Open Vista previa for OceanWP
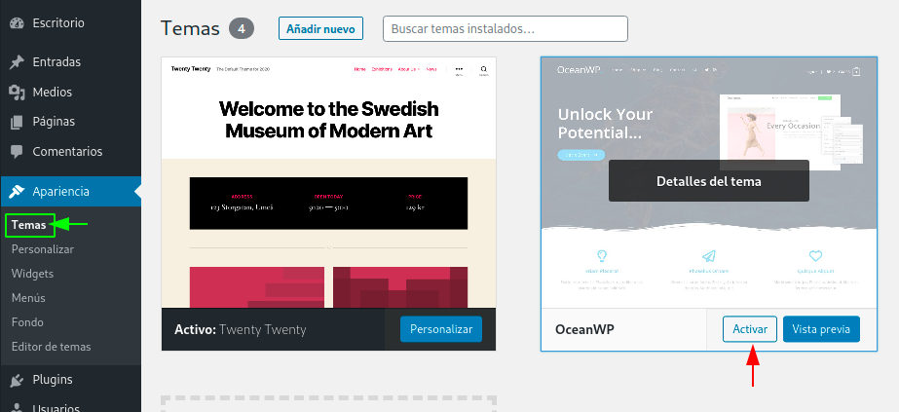The image size is (899, 412). [821, 329]
